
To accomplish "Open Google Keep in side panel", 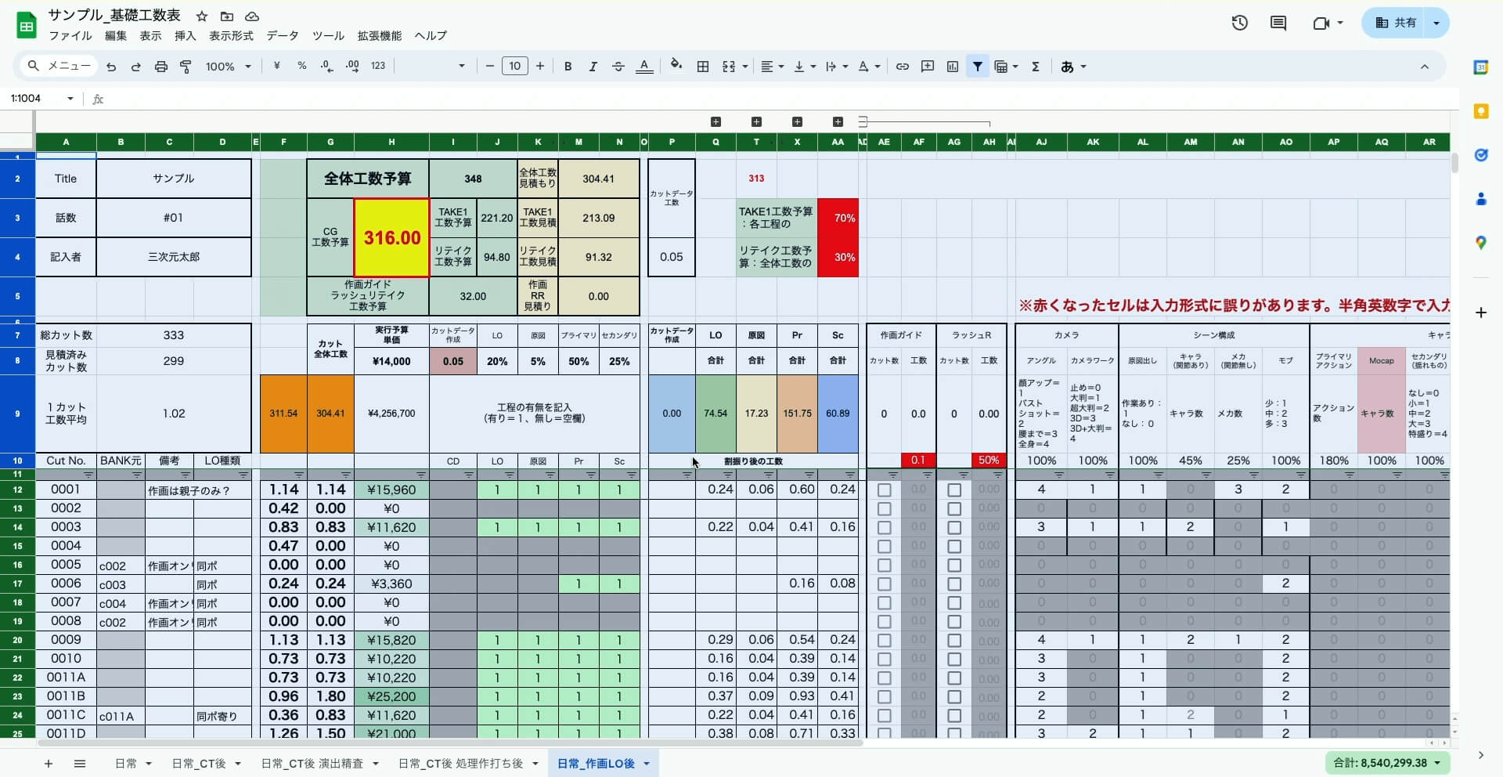I will coord(1481,111).
